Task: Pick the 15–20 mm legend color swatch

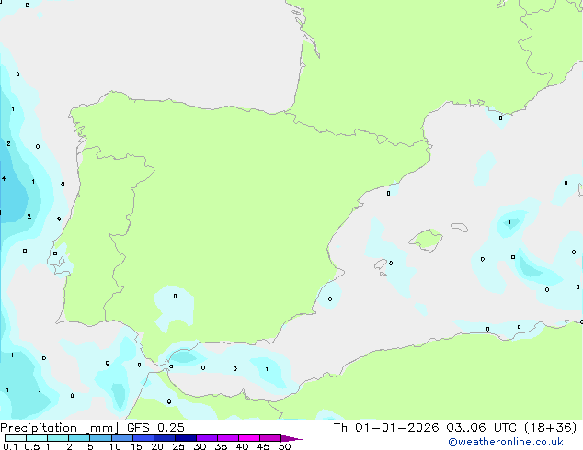Action: point(143,438)
